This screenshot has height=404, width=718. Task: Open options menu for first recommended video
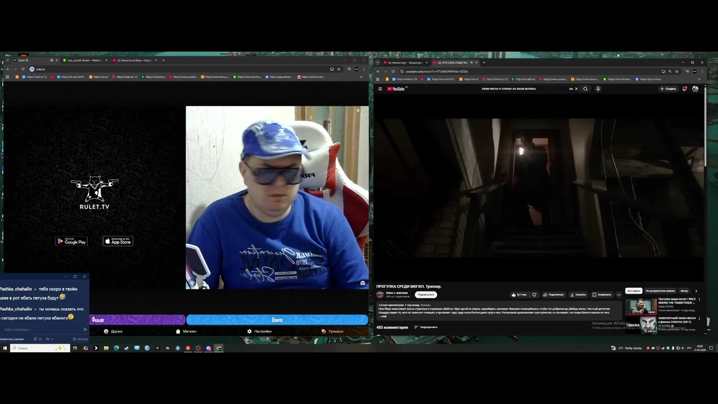coord(699,300)
